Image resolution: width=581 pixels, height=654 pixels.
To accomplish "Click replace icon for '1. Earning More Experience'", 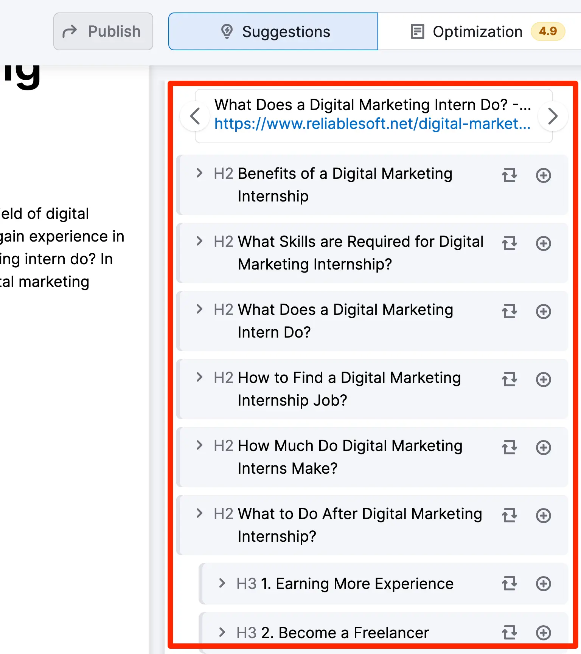I will click(x=509, y=584).
